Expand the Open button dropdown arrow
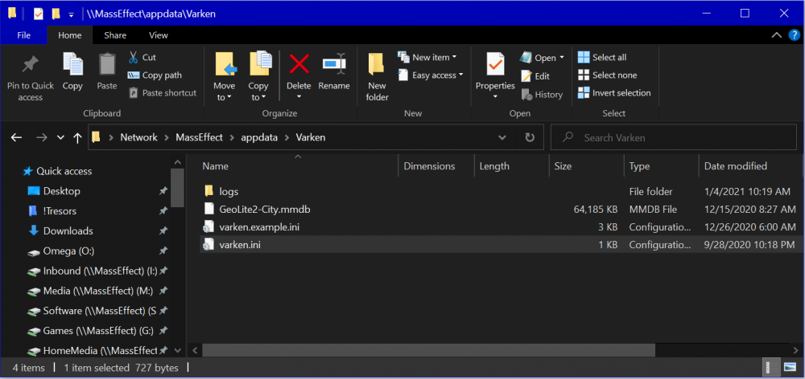Viewport: 805px width, 379px height. point(562,57)
